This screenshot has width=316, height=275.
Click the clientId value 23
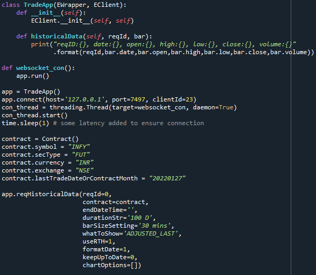(x=189, y=99)
